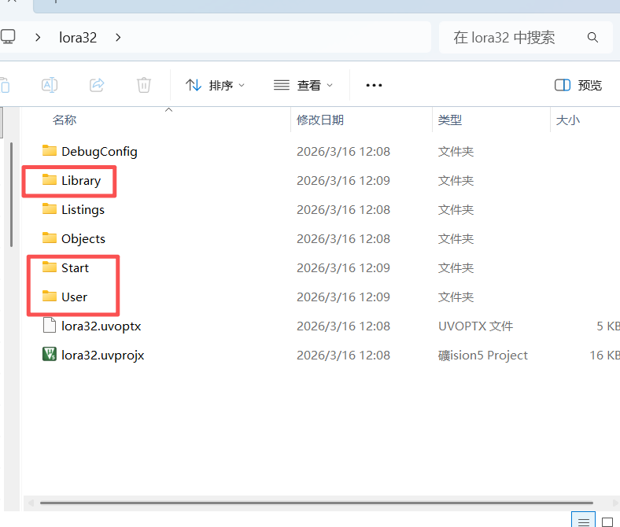This screenshot has height=527, width=620.
Task: Focus the 在 lora32 中搜索 search box
Action: [526, 38]
